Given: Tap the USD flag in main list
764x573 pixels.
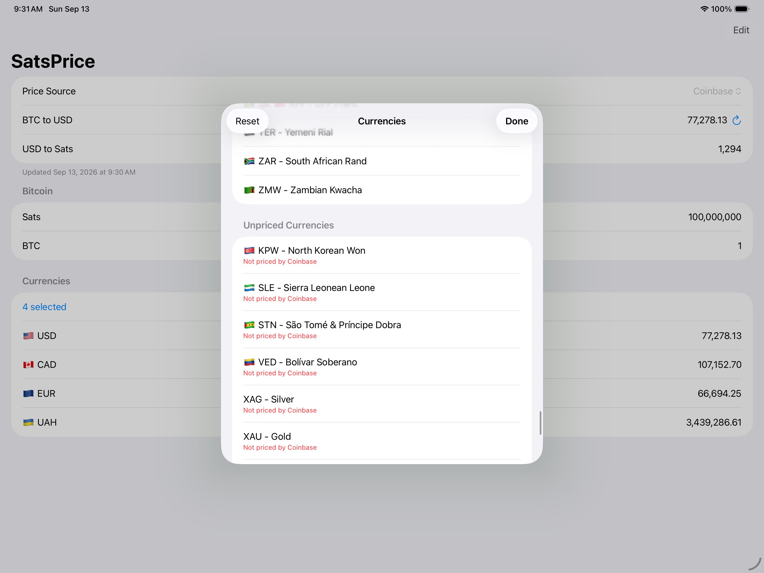Looking at the screenshot, I should click(28, 336).
